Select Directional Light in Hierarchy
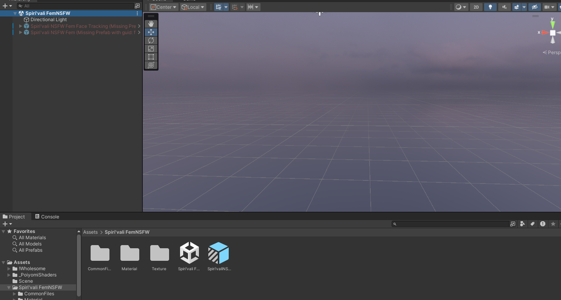The height and width of the screenshot is (300, 561). tap(49, 20)
